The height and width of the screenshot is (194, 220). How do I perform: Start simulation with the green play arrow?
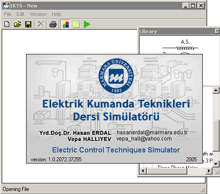point(87,24)
